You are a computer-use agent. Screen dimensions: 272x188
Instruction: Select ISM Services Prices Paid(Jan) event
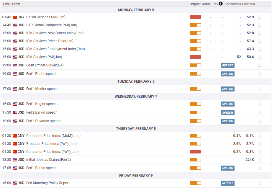pyautogui.click(x=50, y=41)
